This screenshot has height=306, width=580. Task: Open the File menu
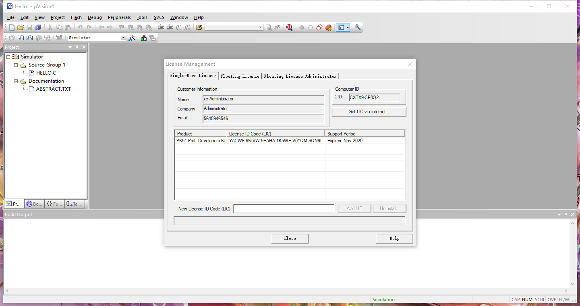[11, 17]
